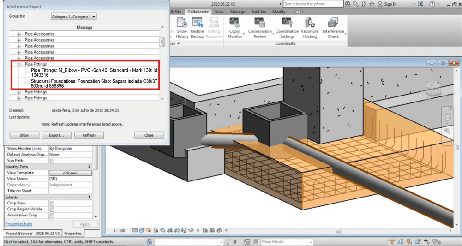Click Show button in Interference Report

click(24, 135)
